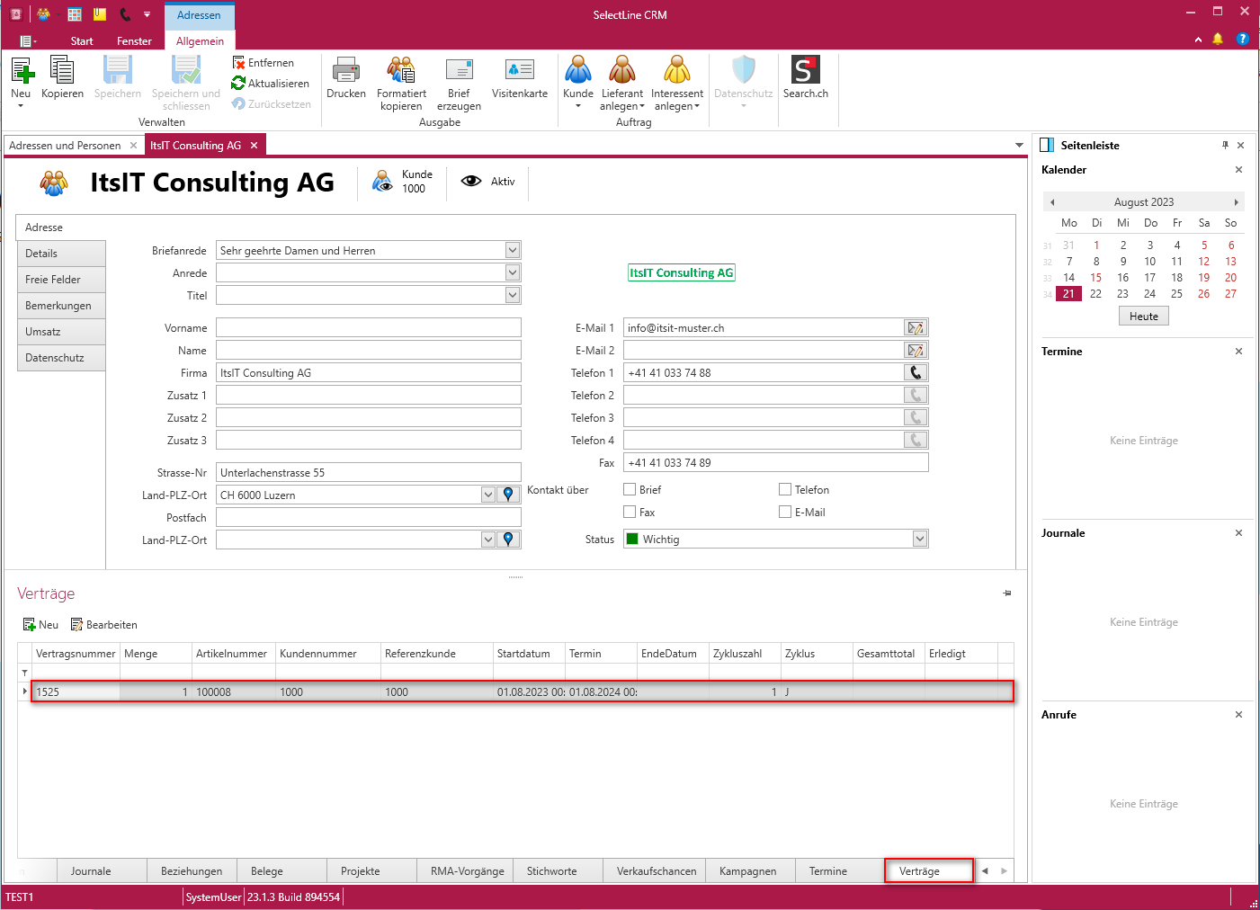Image resolution: width=1260 pixels, height=910 pixels.
Task: Click Formatiert kopieren icon
Action: 401,70
